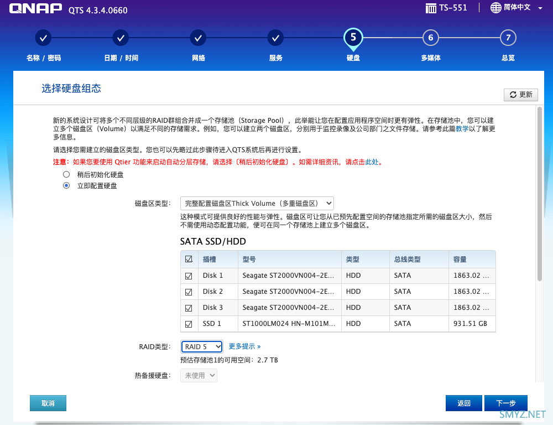Select the 稍后初始化硬盘 radio option

point(66,174)
